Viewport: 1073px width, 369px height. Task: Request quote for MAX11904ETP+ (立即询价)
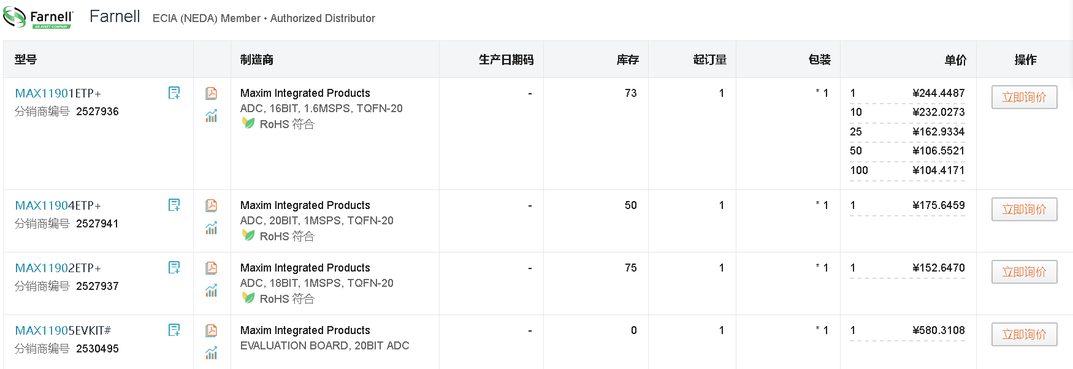click(x=1024, y=209)
